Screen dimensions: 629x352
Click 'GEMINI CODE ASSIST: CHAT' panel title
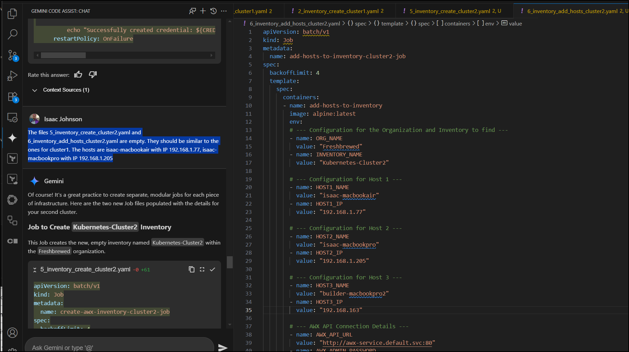coord(61,11)
